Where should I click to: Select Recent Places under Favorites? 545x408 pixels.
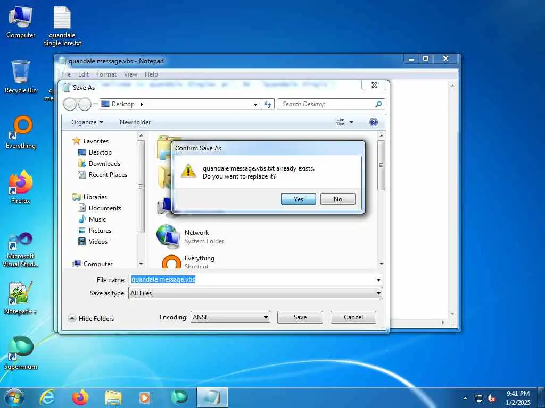[x=103, y=174]
